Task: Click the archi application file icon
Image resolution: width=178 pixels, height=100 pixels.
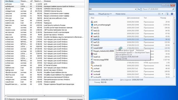Action: coord(92,22)
